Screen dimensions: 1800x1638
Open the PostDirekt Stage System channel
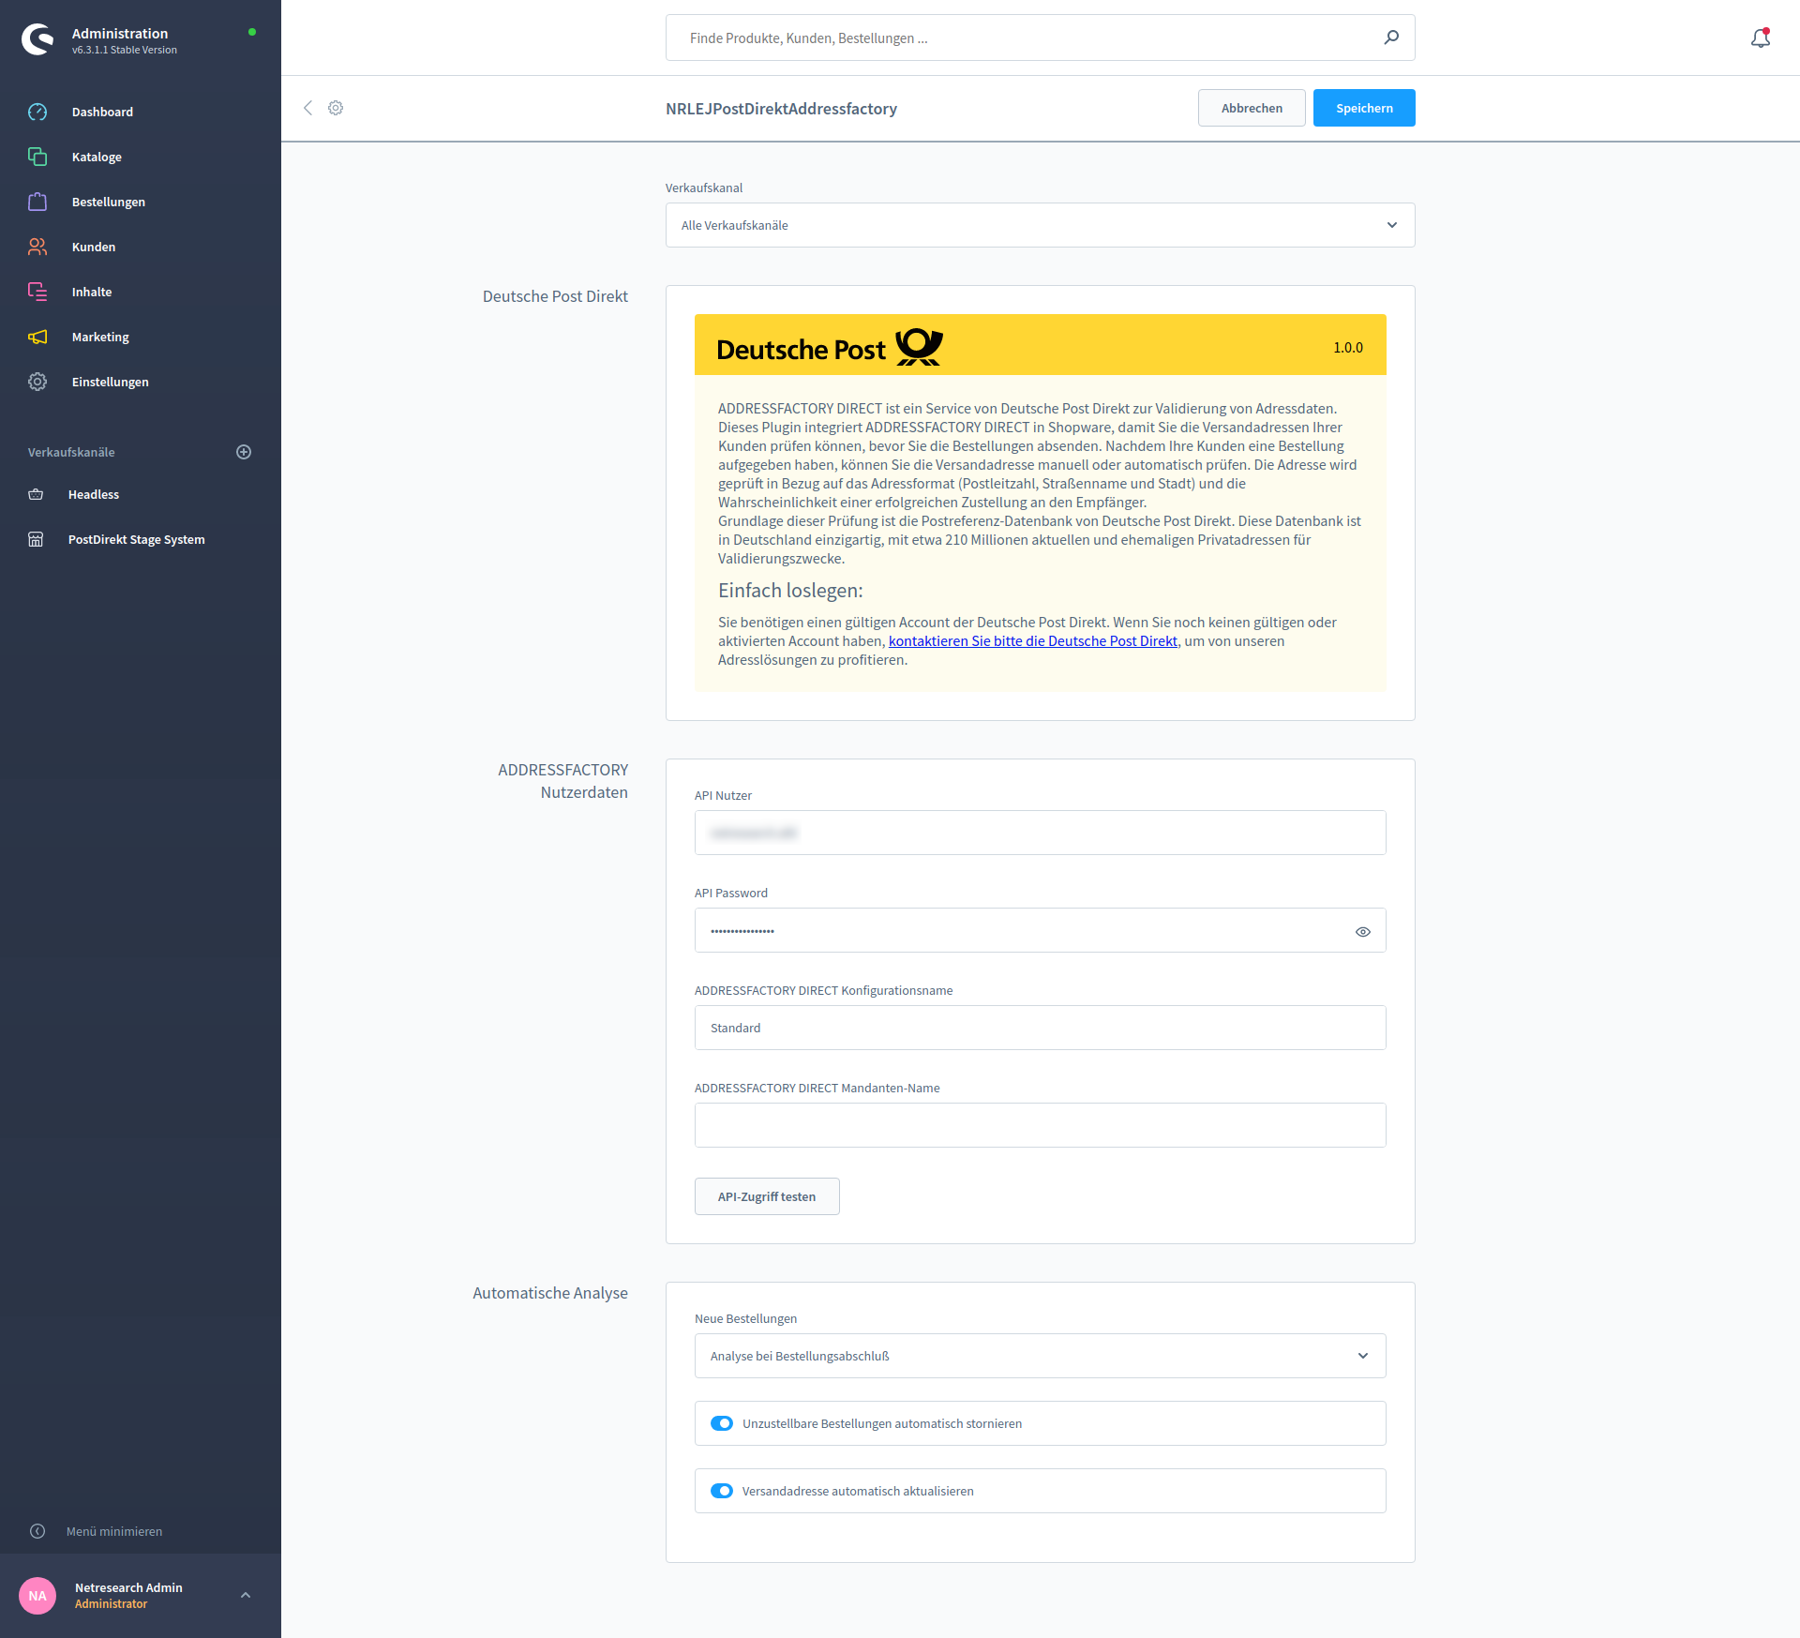(x=136, y=539)
